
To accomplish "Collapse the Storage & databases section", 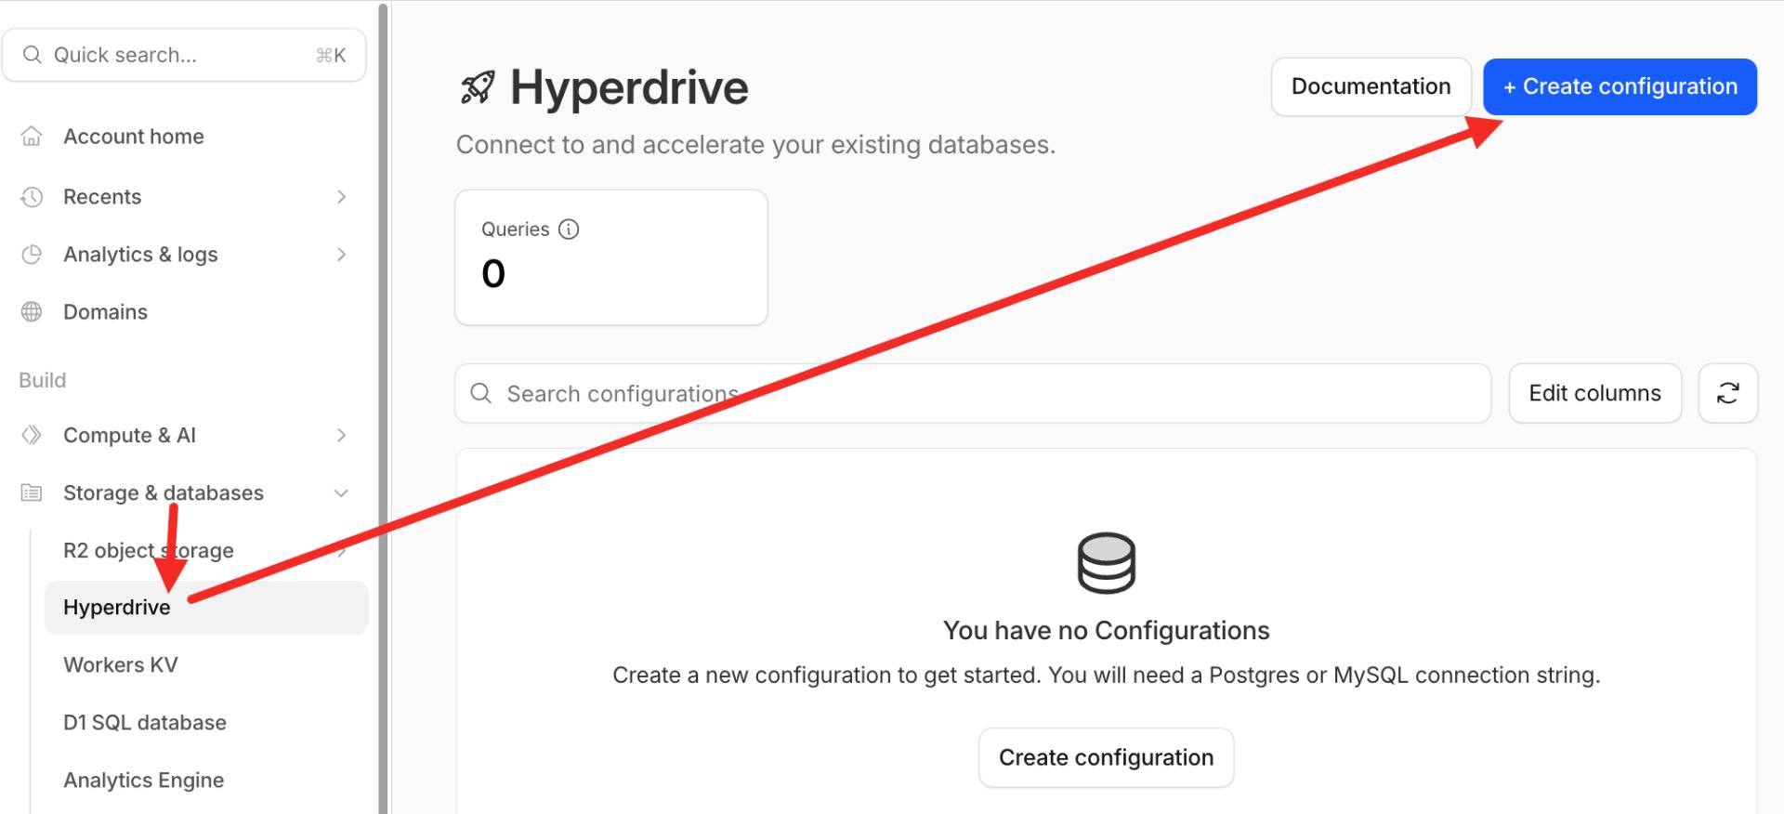I will tap(341, 493).
